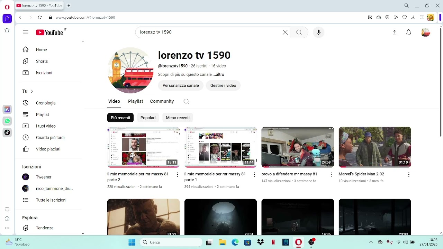Select the 'Meno recenti' filter chip

tap(178, 118)
